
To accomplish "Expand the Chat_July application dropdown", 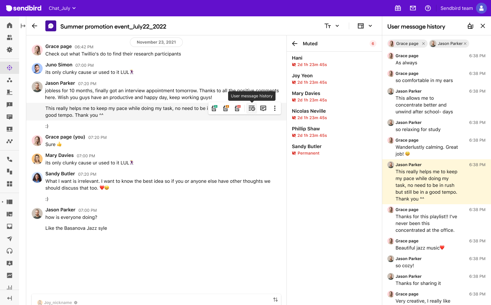I will (62, 8).
